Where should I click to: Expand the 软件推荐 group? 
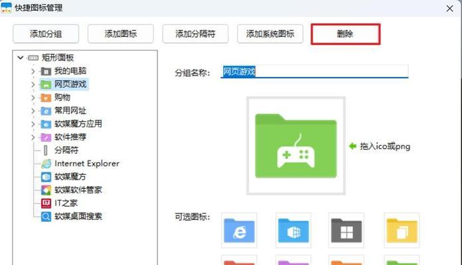click(33, 137)
